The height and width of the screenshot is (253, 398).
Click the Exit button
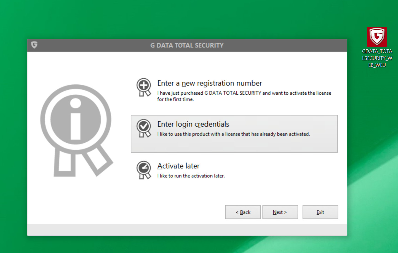pyautogui.click(x=320, y=212)
